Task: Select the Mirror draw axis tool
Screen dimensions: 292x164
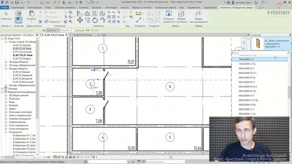Action: pyautogui.click(x=102, y=13)
